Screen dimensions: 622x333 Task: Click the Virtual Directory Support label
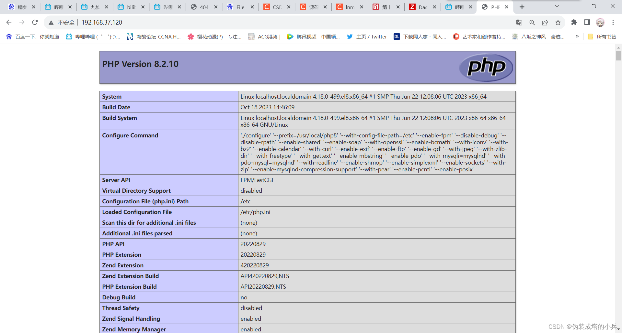coord(136,191)
